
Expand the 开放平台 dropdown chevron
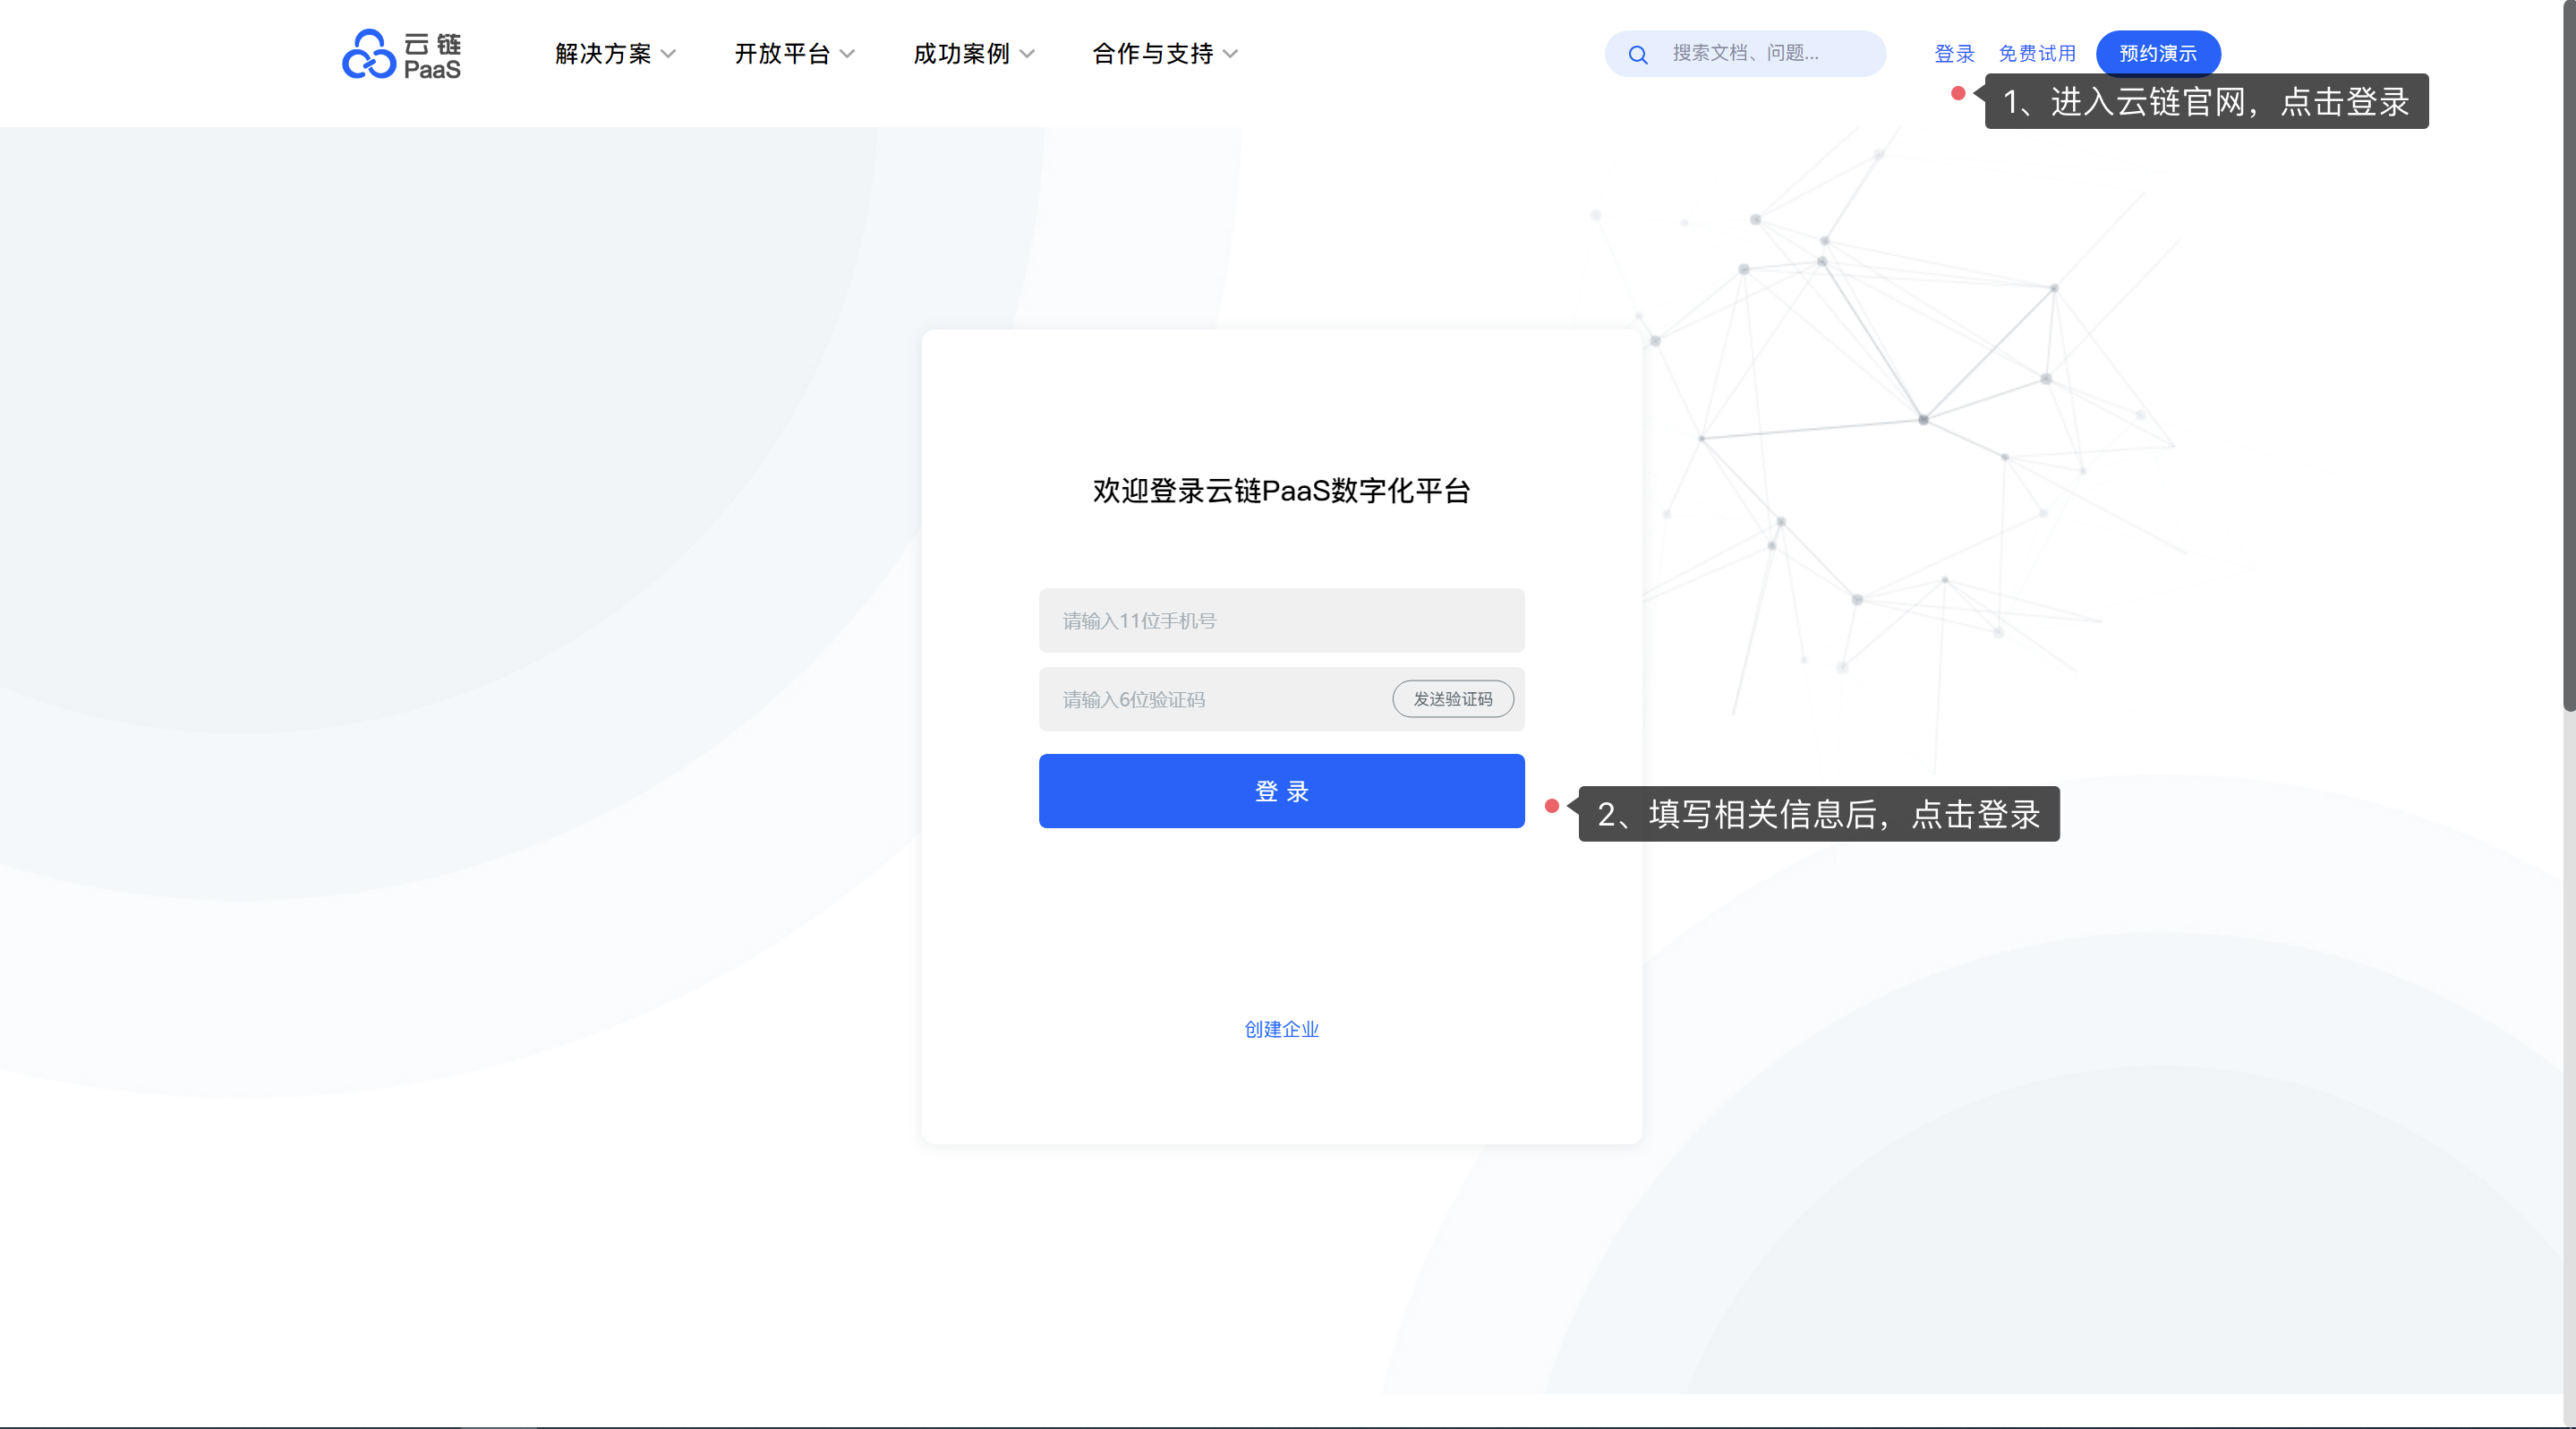pyautogui.click(x=848, y=54)
